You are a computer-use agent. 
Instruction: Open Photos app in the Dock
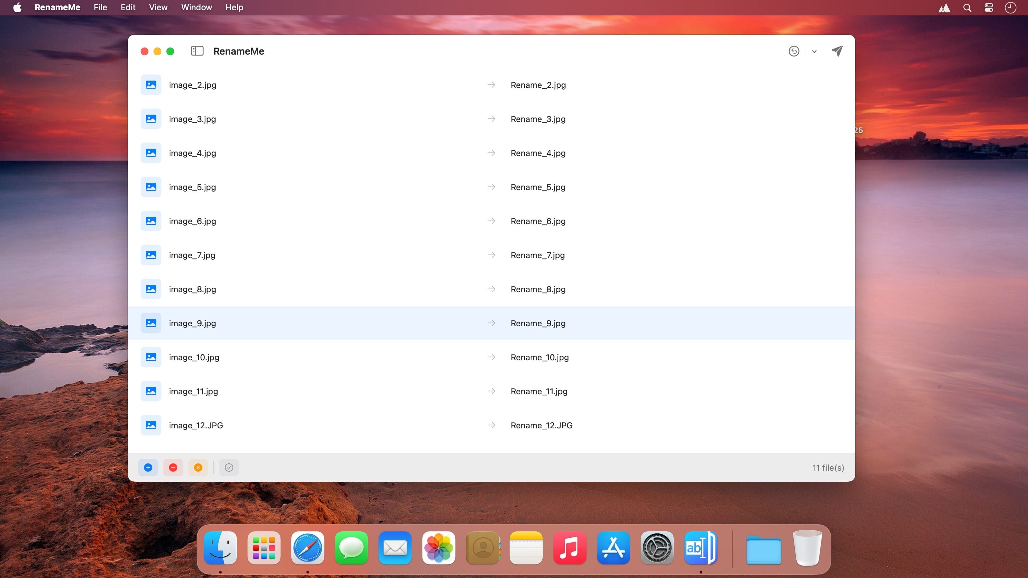point(439,548)
